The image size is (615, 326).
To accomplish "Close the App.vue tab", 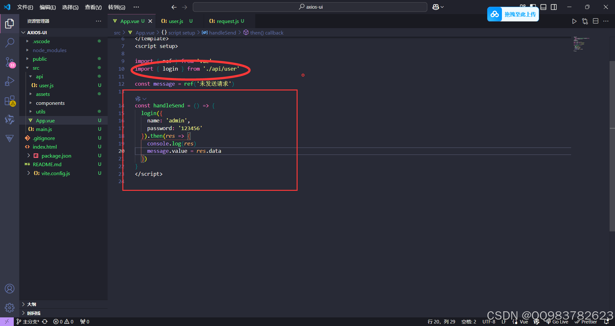I will (x=150, y=21).
